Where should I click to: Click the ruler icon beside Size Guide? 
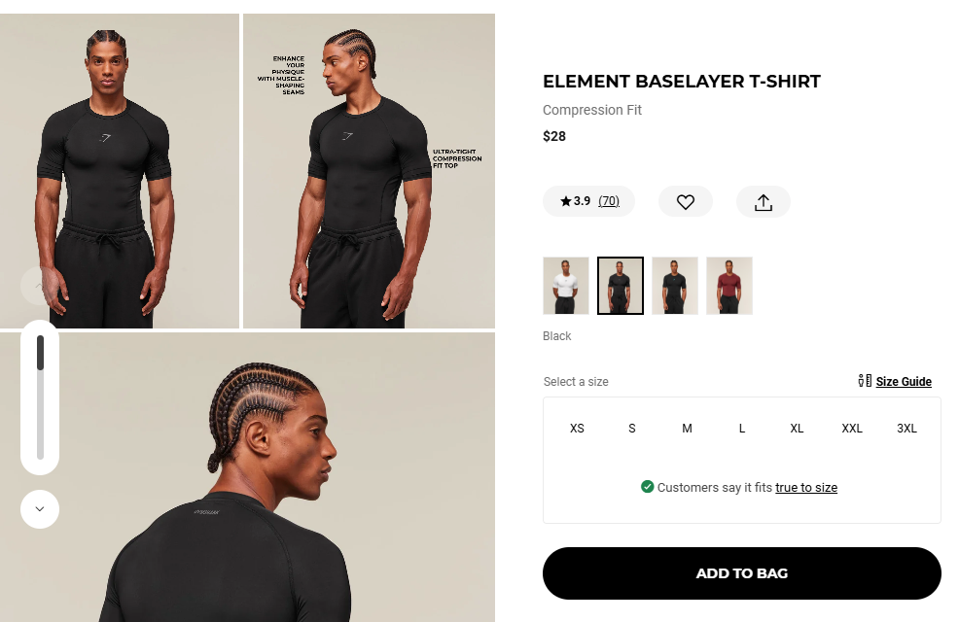coord(865,381)
